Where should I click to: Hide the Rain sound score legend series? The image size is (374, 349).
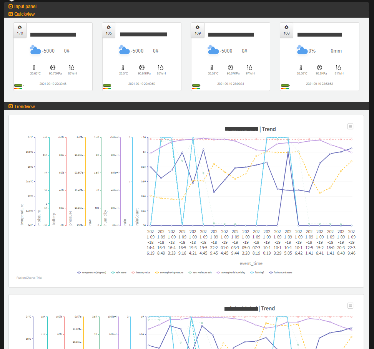pos(281,273)
